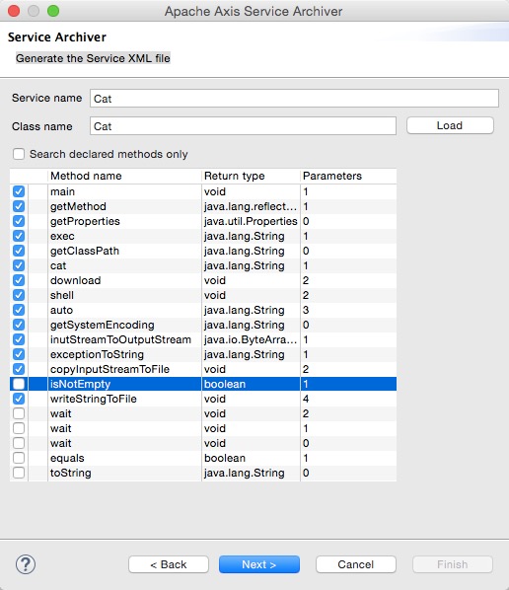Select the getSystemEncoding method name

(103, 325)
